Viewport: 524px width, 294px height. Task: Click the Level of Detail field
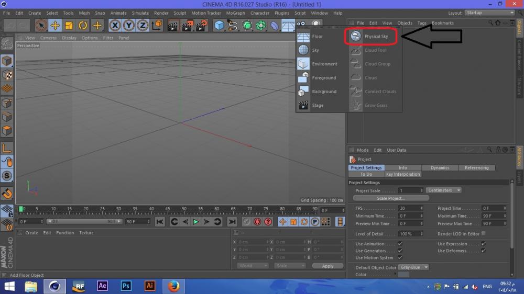click(411, 234)
